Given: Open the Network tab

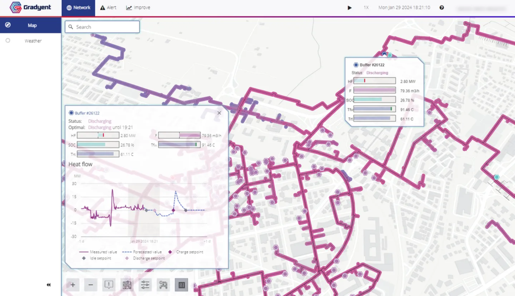Looking at the screenshot, I should click(78, 8).
